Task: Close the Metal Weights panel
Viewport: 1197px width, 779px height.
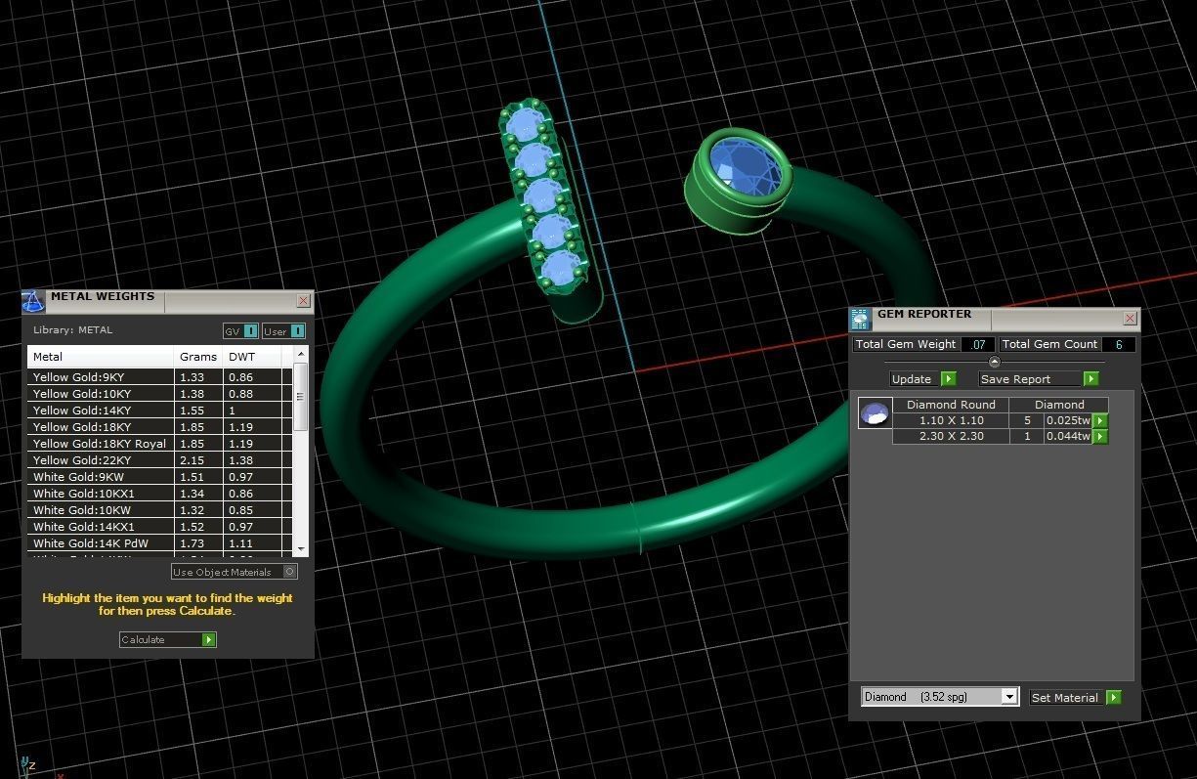Action: (x=303, y=301)
